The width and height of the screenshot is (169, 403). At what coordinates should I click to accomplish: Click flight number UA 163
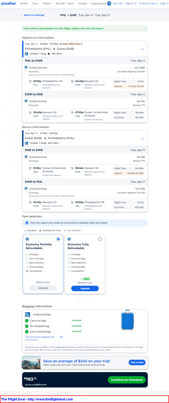141,157
